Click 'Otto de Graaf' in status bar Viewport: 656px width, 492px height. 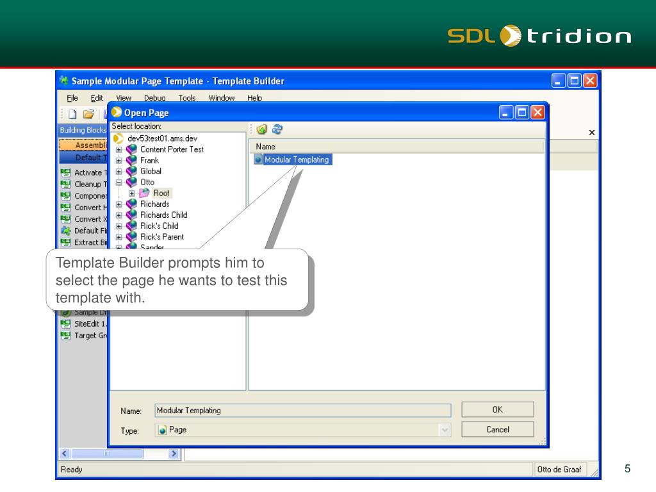pyautogui.click(x=559, y=470)
